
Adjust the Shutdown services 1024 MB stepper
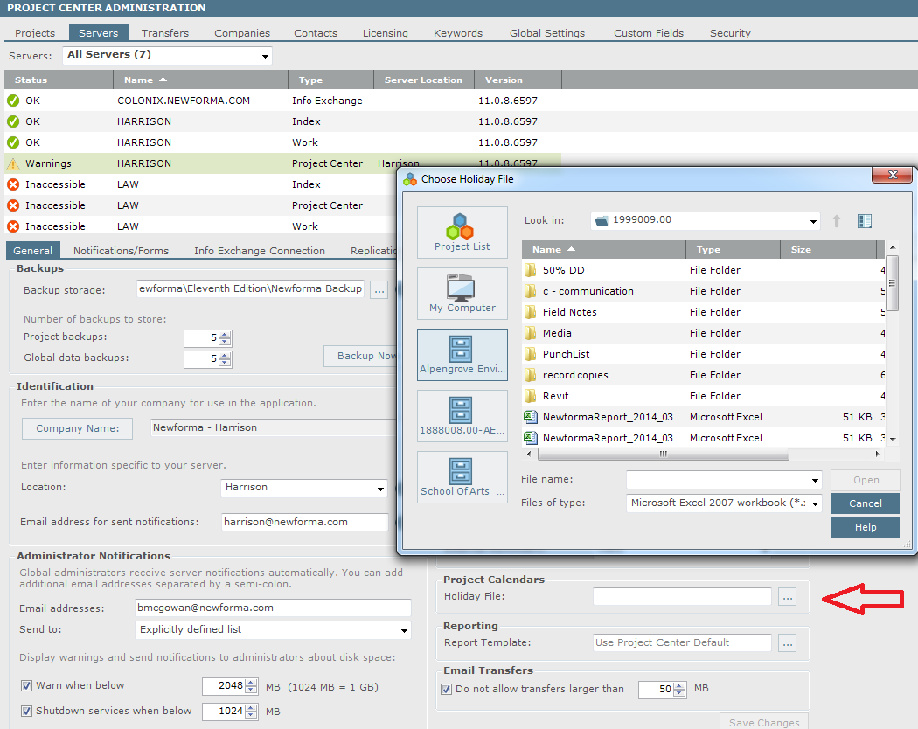(251, 712)
